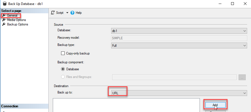Click the database icon in title bar
This screenshot has width=251, height=112.
click(x=4, y=4)
